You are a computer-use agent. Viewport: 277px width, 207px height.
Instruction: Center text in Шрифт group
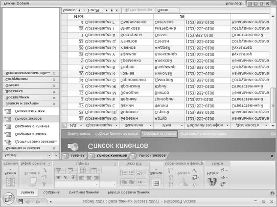tap(89, 178)
